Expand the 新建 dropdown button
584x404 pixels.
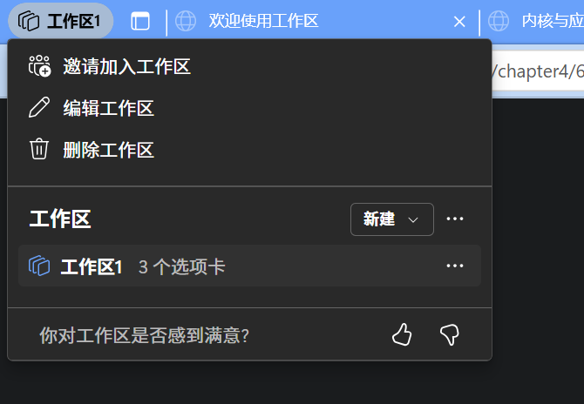point(392,219)
